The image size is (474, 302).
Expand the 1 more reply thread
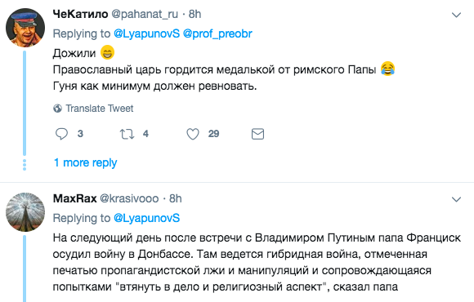pos(85,162)
